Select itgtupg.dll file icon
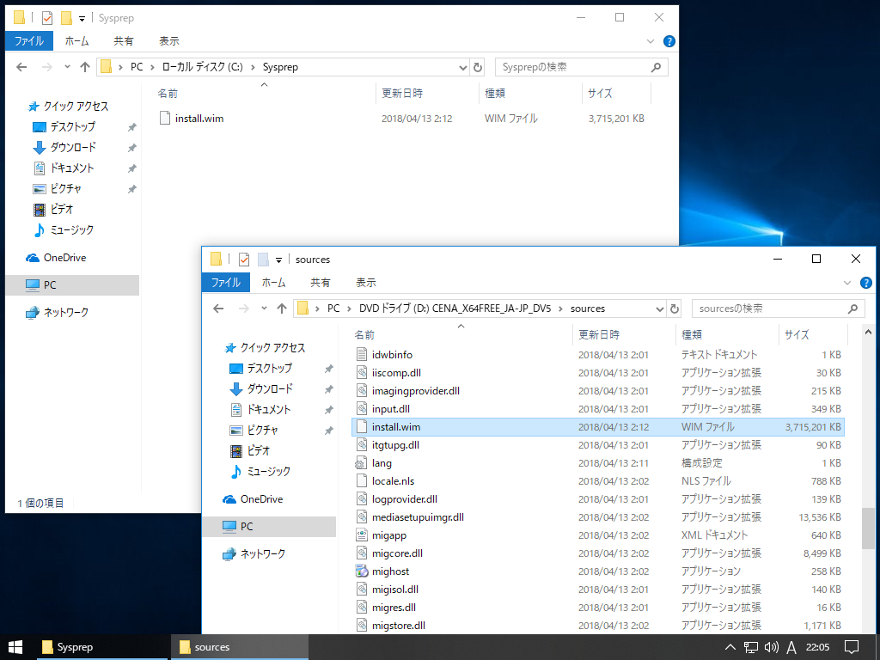Viewport: 880px width, 660px height. click(362, 445)
